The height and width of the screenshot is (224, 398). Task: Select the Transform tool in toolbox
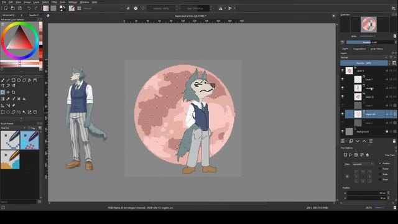click(2, 92)
